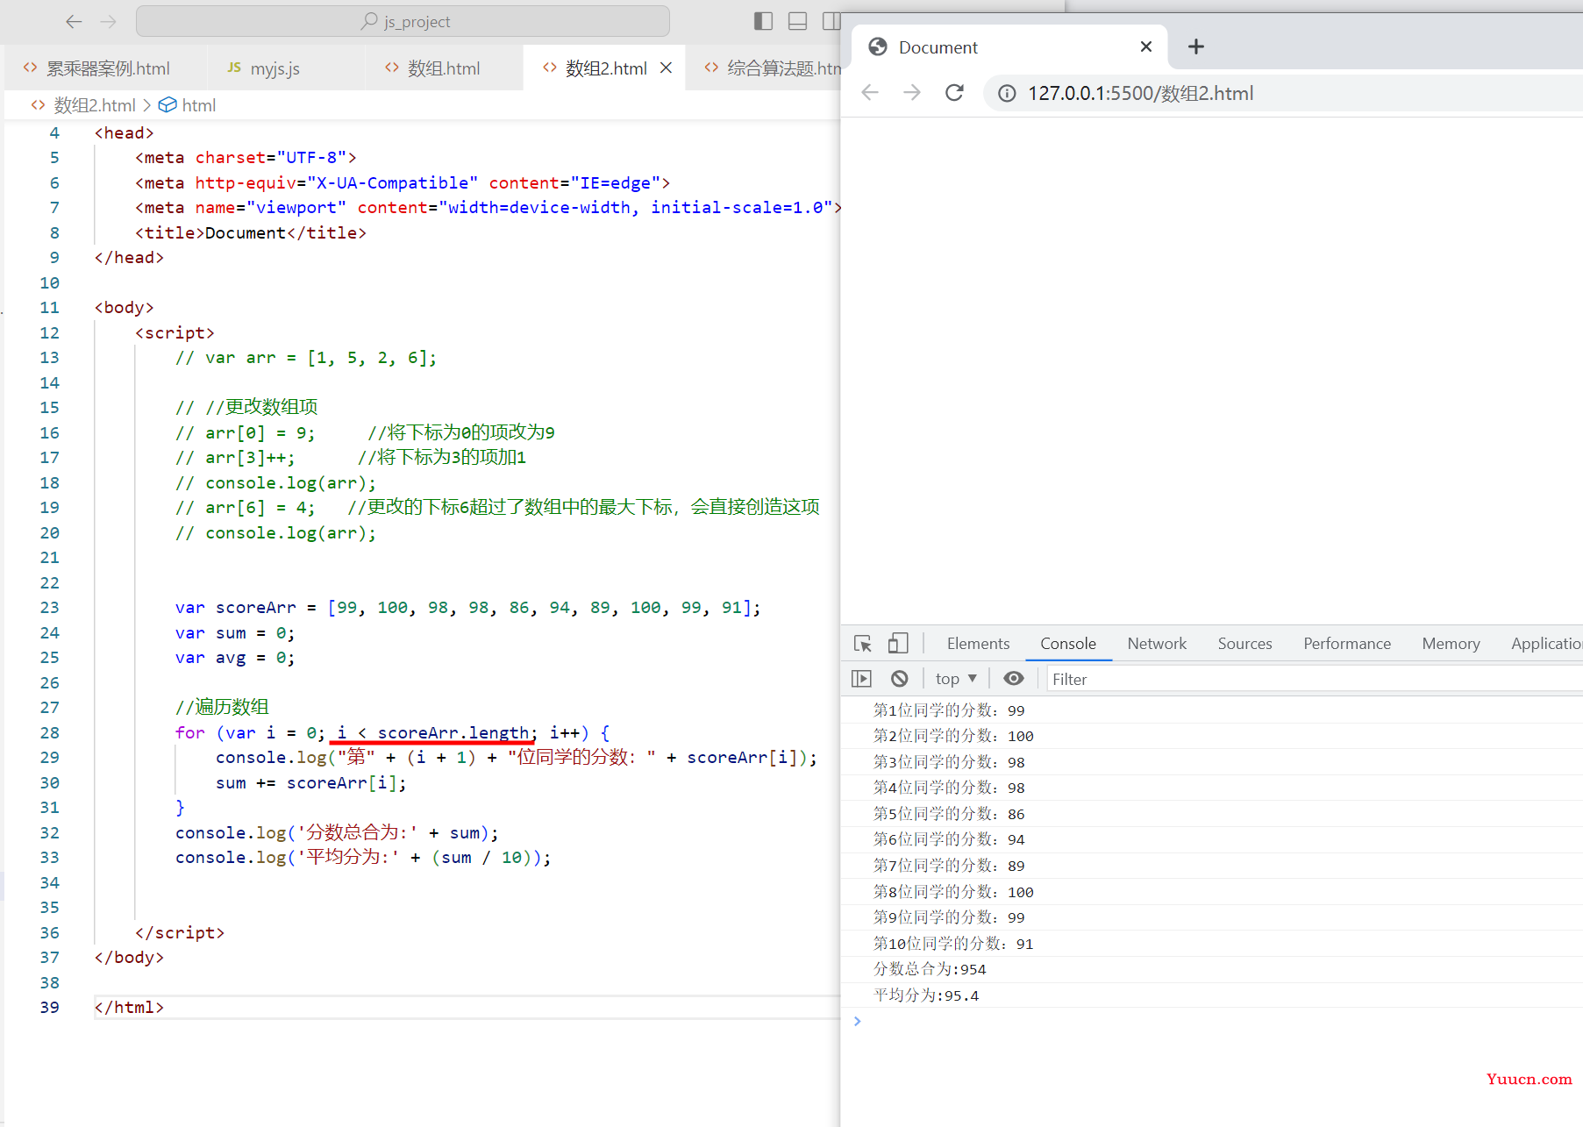Click the console prompt chevron
Image resolution: width=1583 pixels, height=1127 pixels.
tap(858, 1021)
